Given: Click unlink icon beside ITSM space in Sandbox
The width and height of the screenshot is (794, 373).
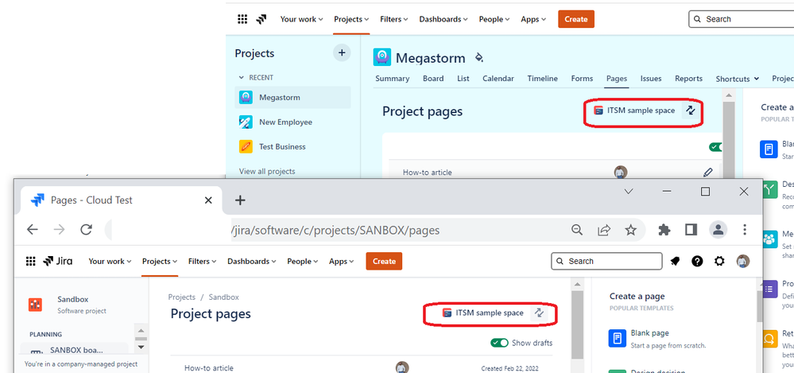Looking at the screenshot, I should point(539,313).
